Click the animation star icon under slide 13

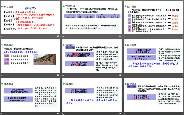tap(1, 75)
